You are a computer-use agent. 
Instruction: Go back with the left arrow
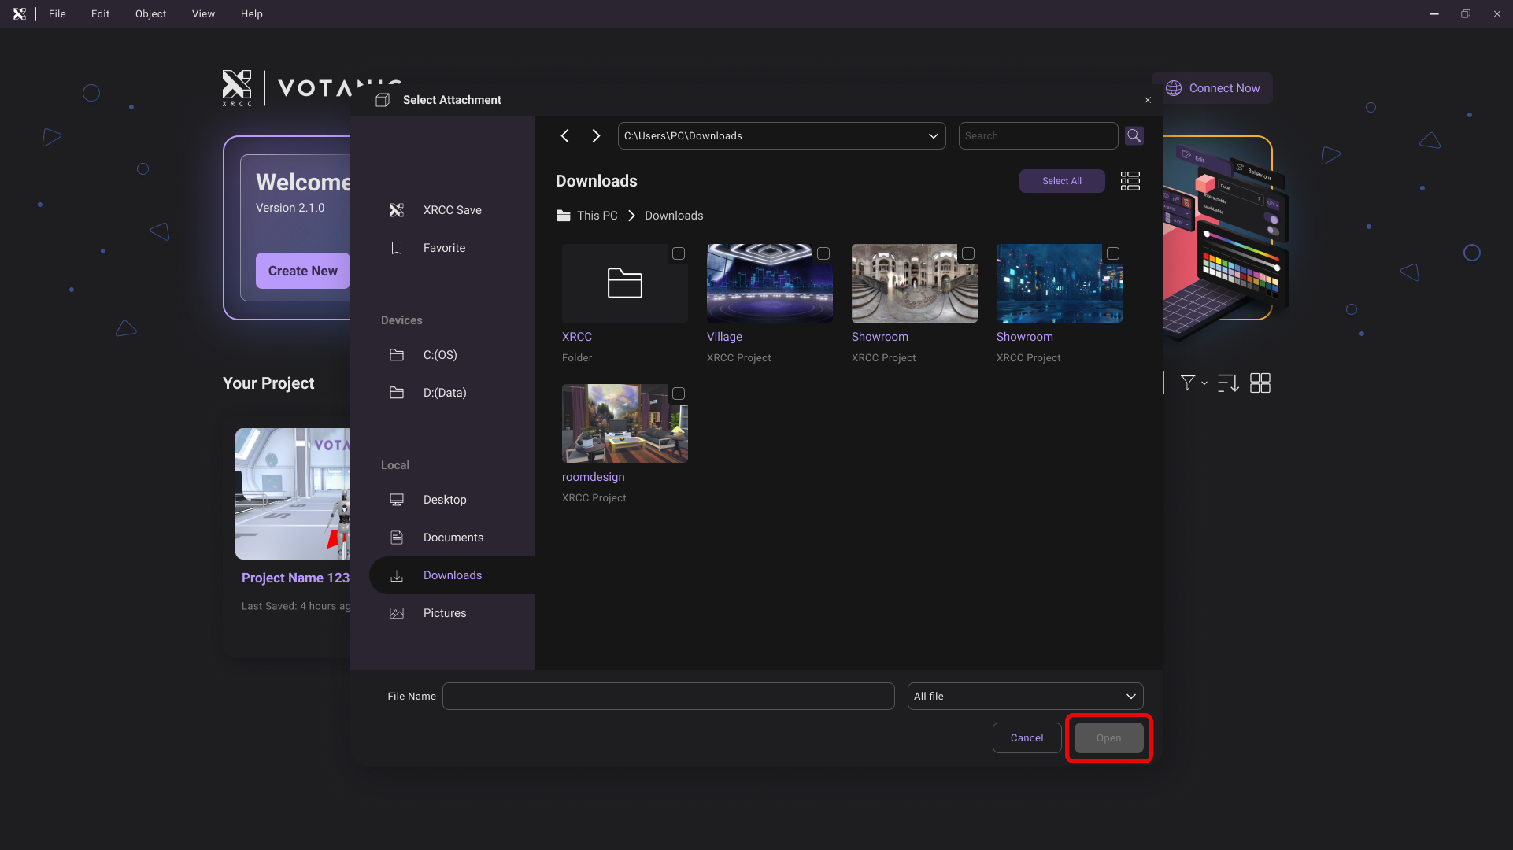[x=564, y=135]
